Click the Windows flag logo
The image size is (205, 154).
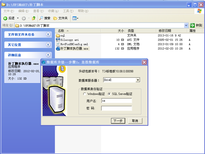199,11
